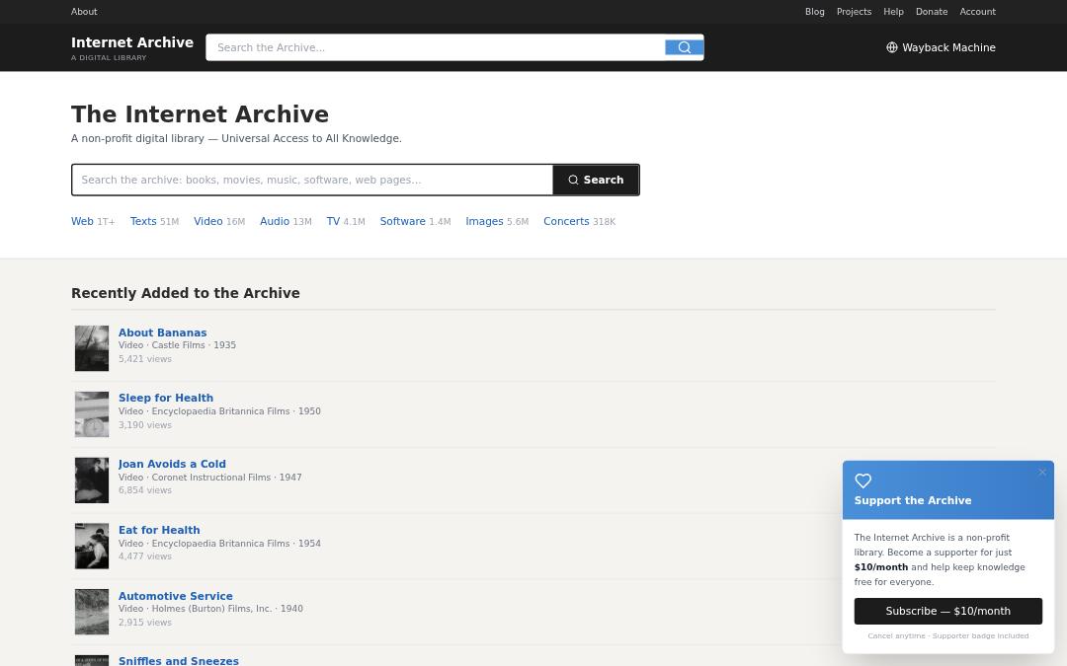Viewport: 1067px width, 666px height.
Task: Click the black Search button
Action: point(596,181)
